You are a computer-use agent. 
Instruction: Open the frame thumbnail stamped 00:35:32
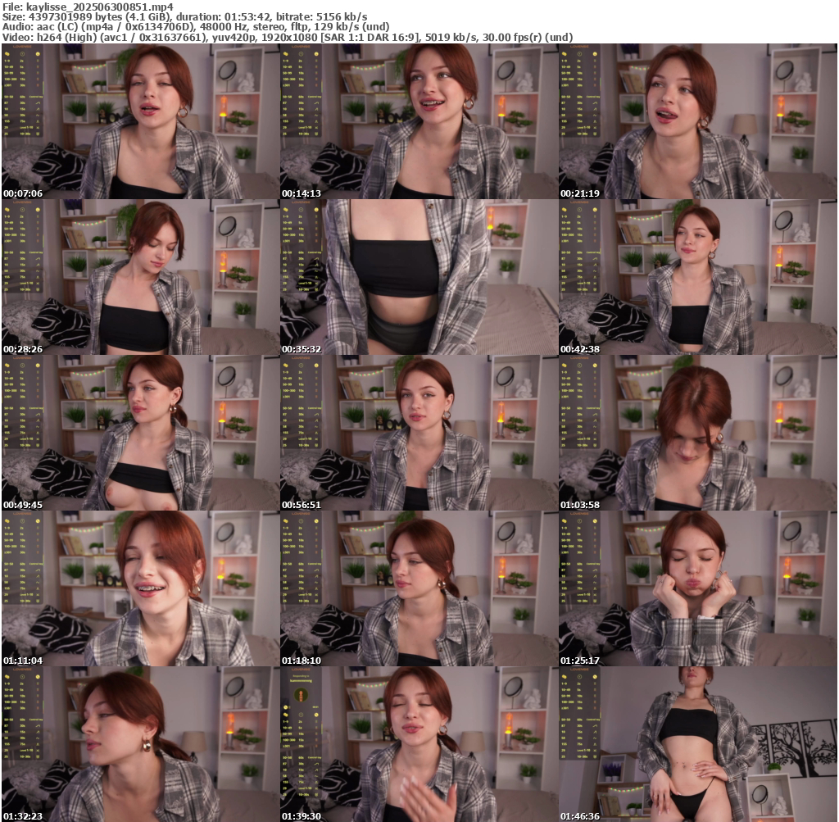click(419, 277)
